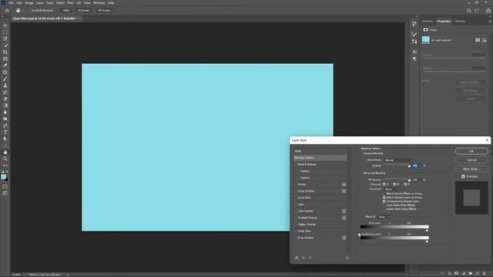Image resolution: width=493 pixels, height=277 pixels.
Task: Add another Color Overlay with plus
Action: pyautogui.click(x=344, y=211)
